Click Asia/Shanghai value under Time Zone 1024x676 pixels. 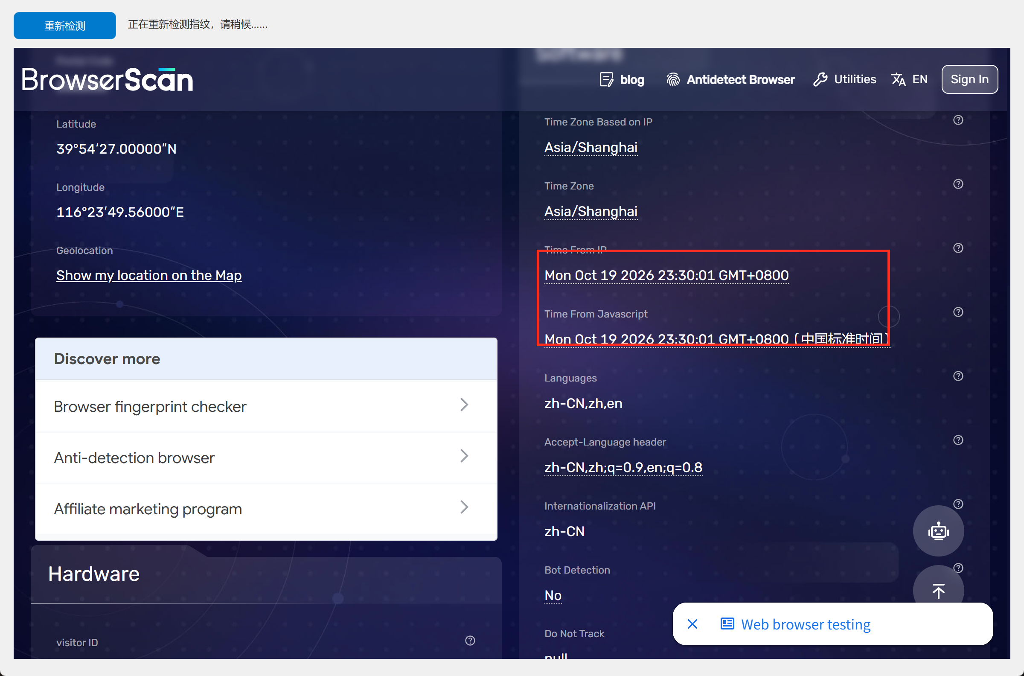pyautogui.click(x=591, y=211)
